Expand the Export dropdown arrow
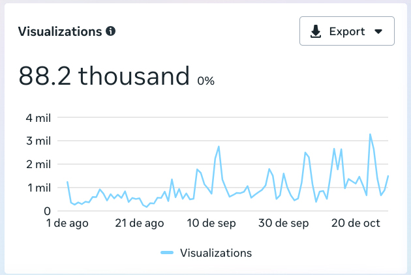This screenshot has height=275, width=411. 378,31
